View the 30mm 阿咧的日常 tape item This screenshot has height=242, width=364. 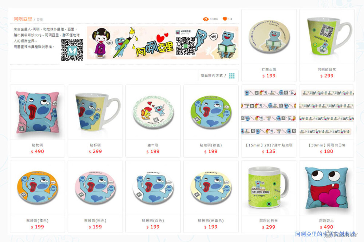tap(327, 112)
